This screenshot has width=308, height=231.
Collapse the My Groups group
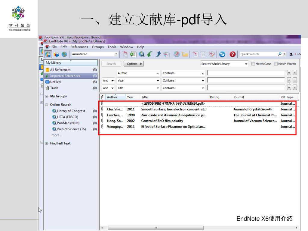pyautogui.click(x=47, y=96)
